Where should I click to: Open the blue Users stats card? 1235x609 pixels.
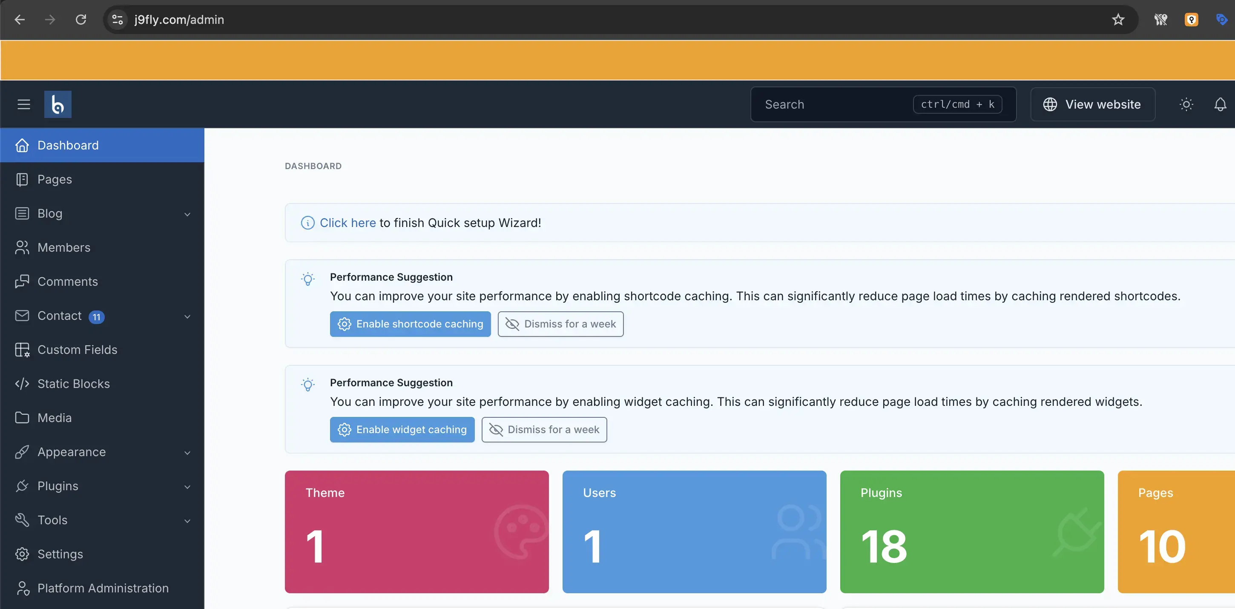pos(694,531)
